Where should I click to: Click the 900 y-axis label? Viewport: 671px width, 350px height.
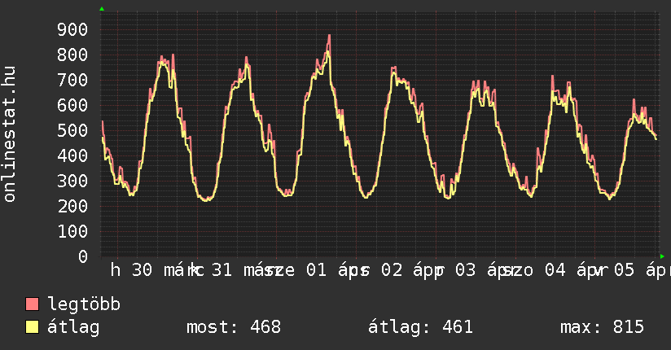tap(72, 30)
